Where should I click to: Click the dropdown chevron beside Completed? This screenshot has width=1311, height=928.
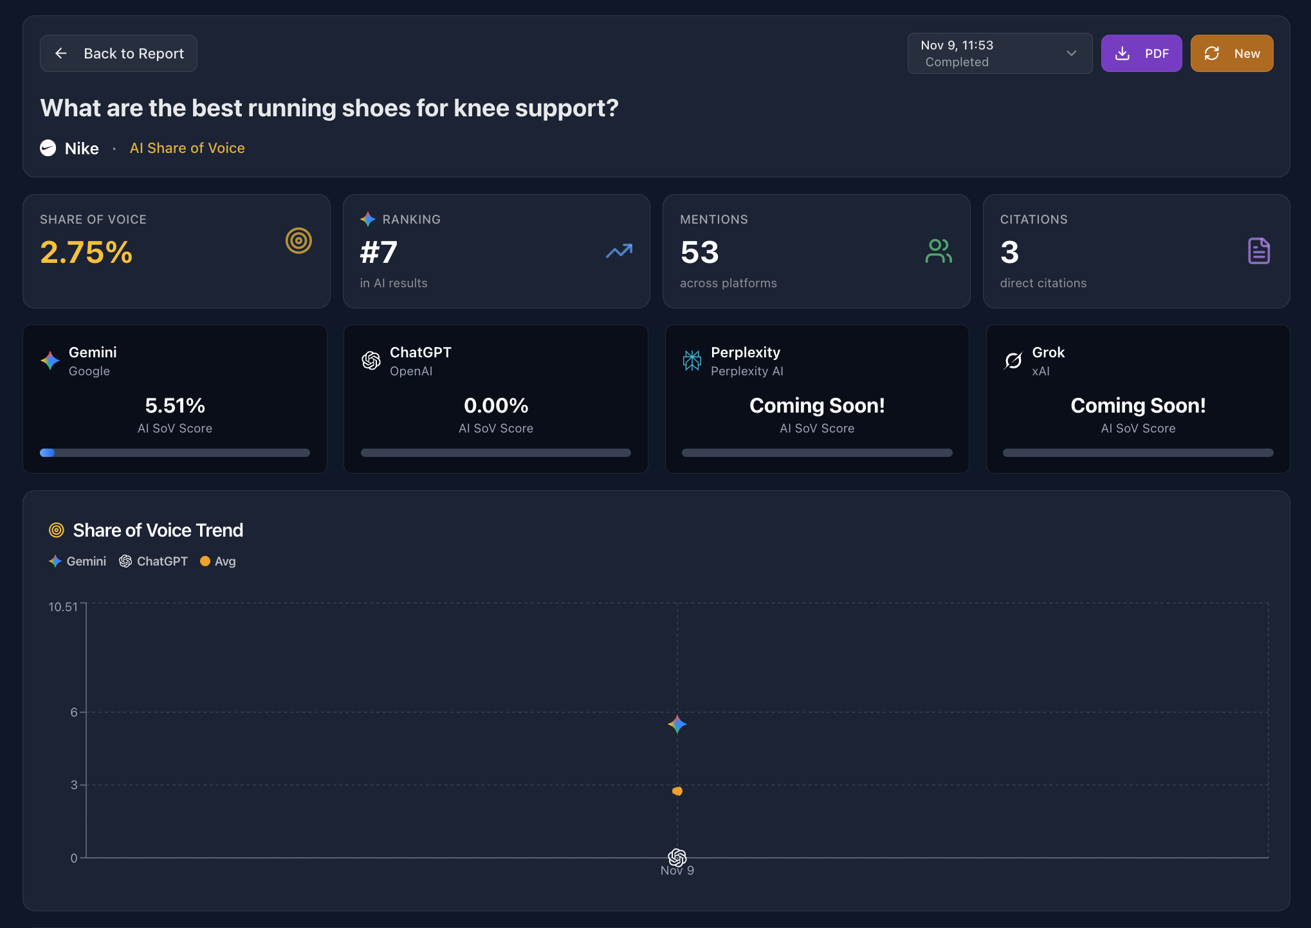1071,53
